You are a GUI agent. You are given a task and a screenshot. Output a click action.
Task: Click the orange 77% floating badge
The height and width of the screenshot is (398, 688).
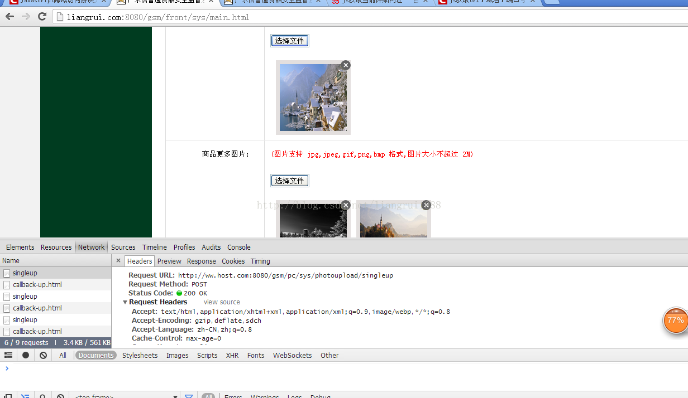[675, 321]
